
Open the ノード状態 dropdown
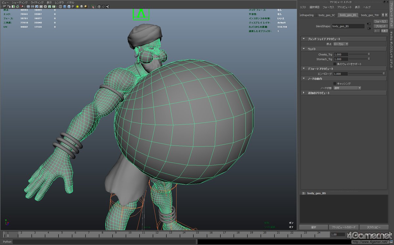347,88
